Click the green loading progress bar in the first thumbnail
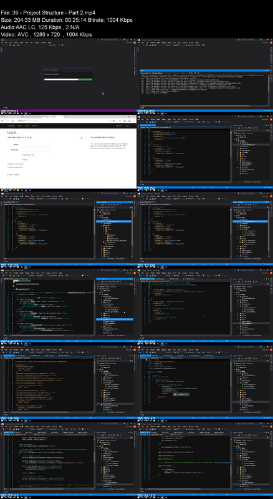The width and height of the screenshot is (273, 499). (68, 79)
